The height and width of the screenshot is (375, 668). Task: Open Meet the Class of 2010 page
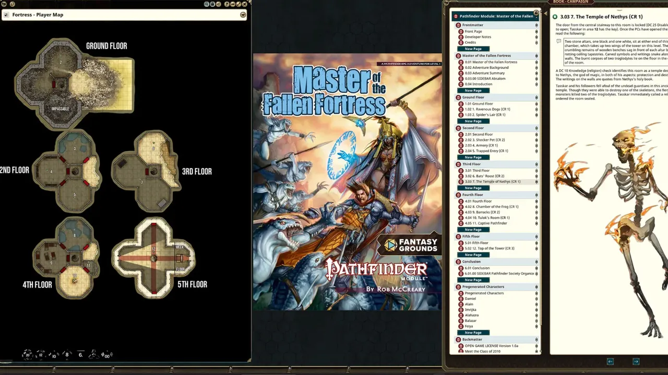pos(482,352)
